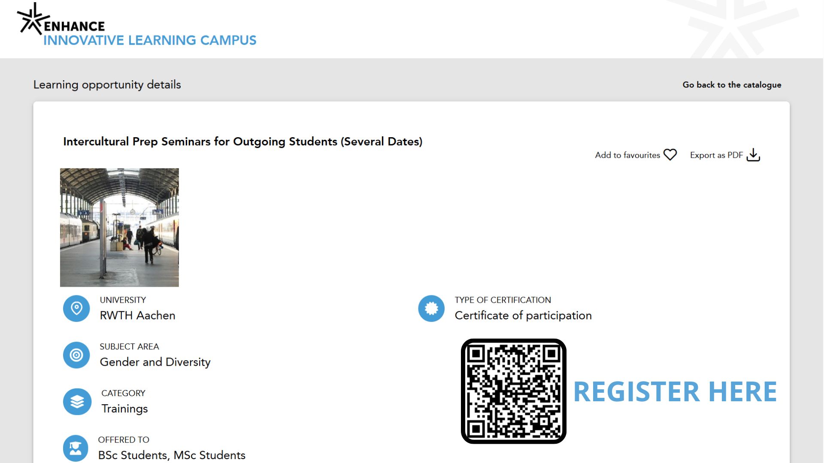Click the Category layers icon
The image size is (824, 463).
pyautogui.click(x=77, y=402)
